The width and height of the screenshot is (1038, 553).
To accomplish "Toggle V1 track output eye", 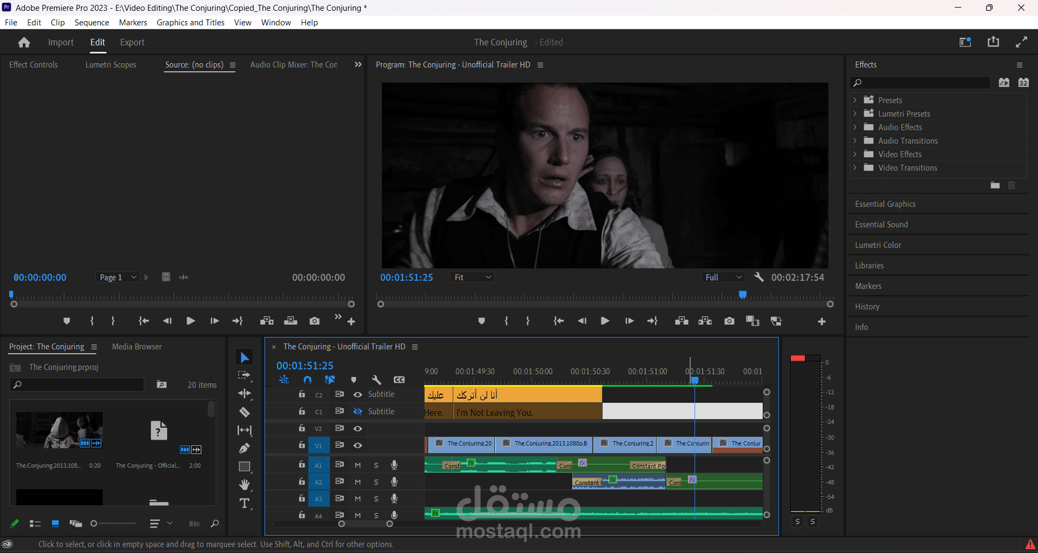I will (358, 446).
